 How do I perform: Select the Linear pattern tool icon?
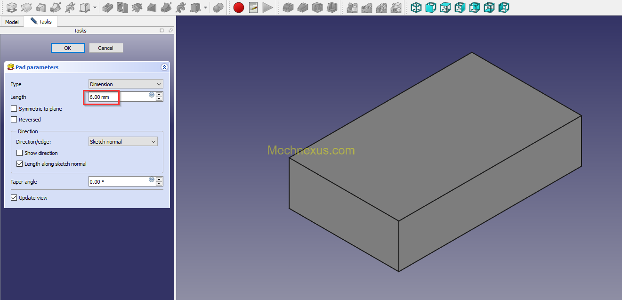click(x=366, y=8)
